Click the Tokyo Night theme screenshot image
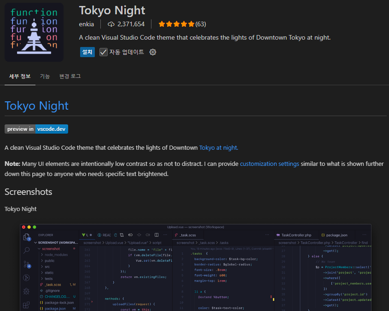This screenshot has width=389, height=311. pyautogui.click(x=196, y=268)
